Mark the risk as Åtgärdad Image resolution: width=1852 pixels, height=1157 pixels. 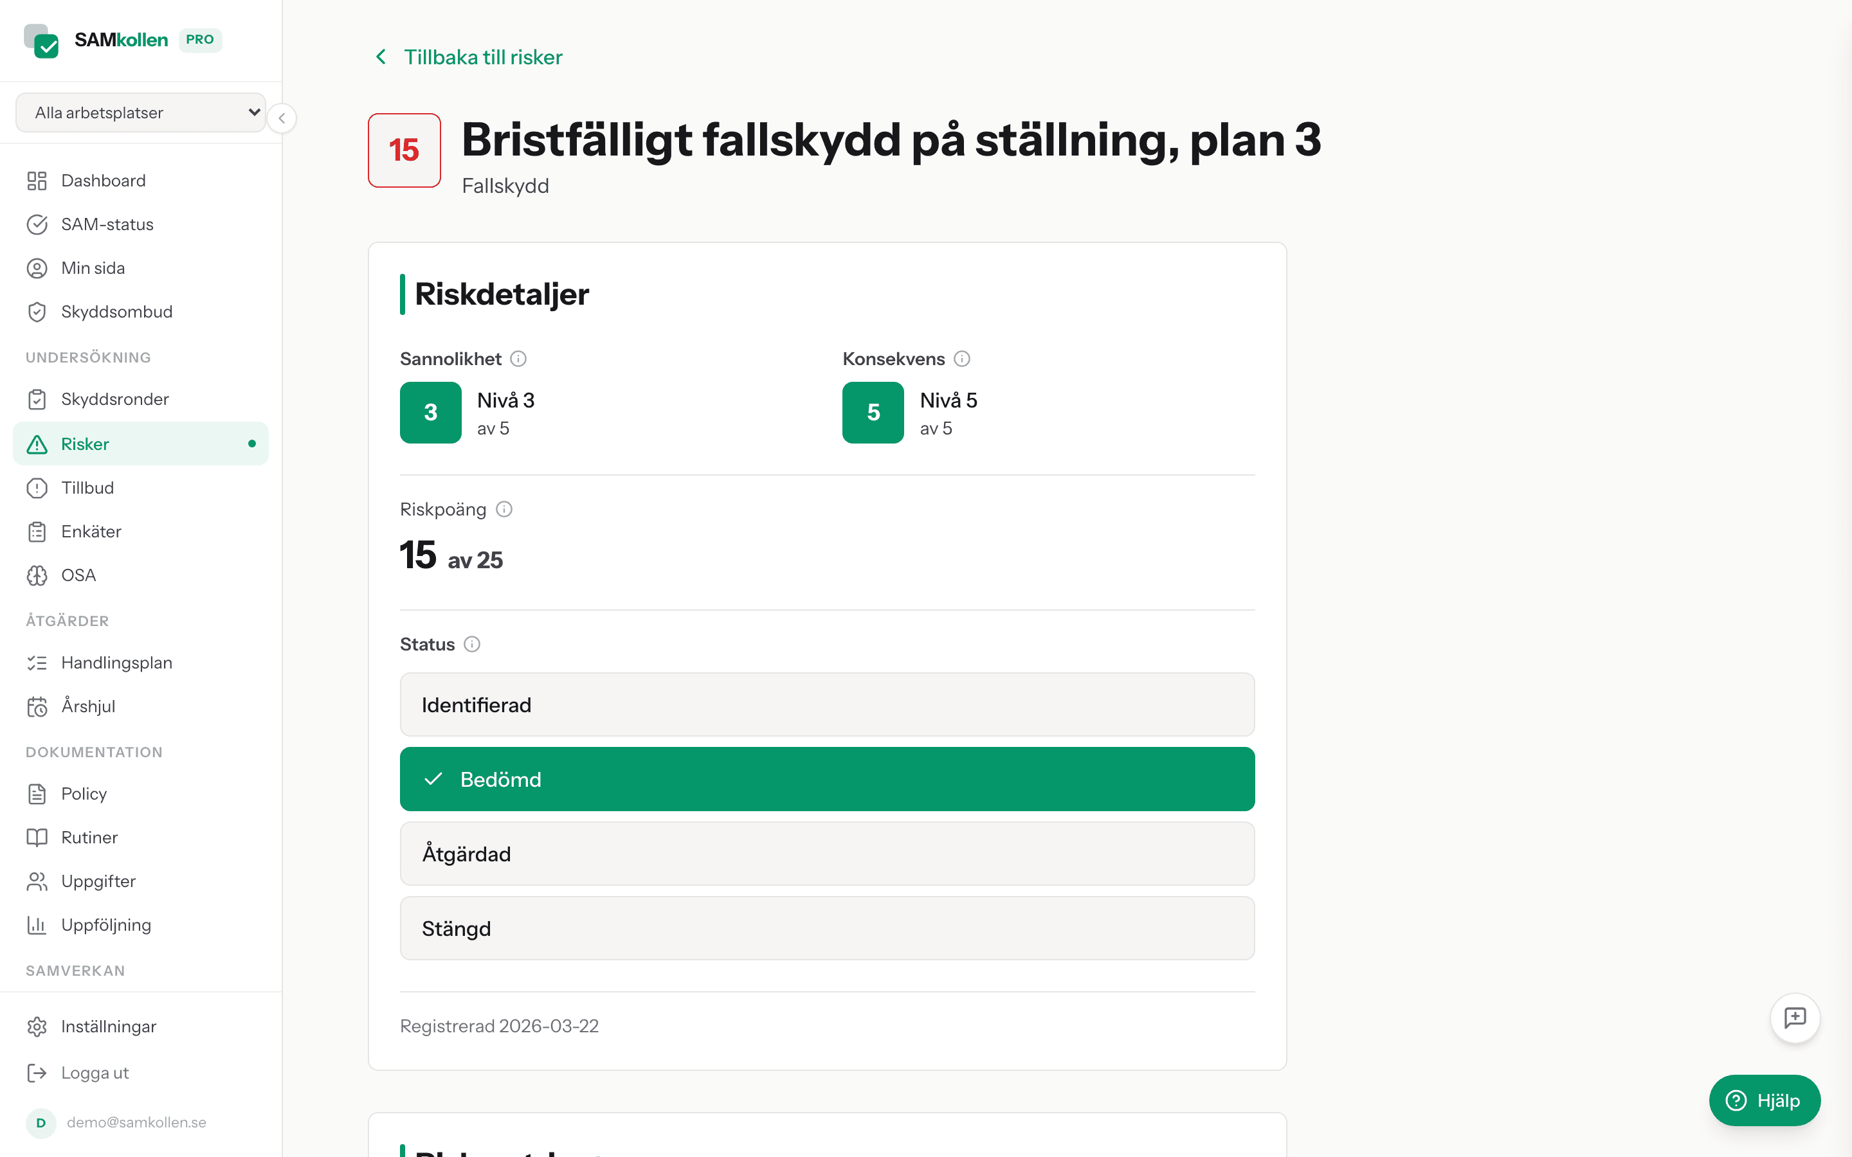point(826,853)
